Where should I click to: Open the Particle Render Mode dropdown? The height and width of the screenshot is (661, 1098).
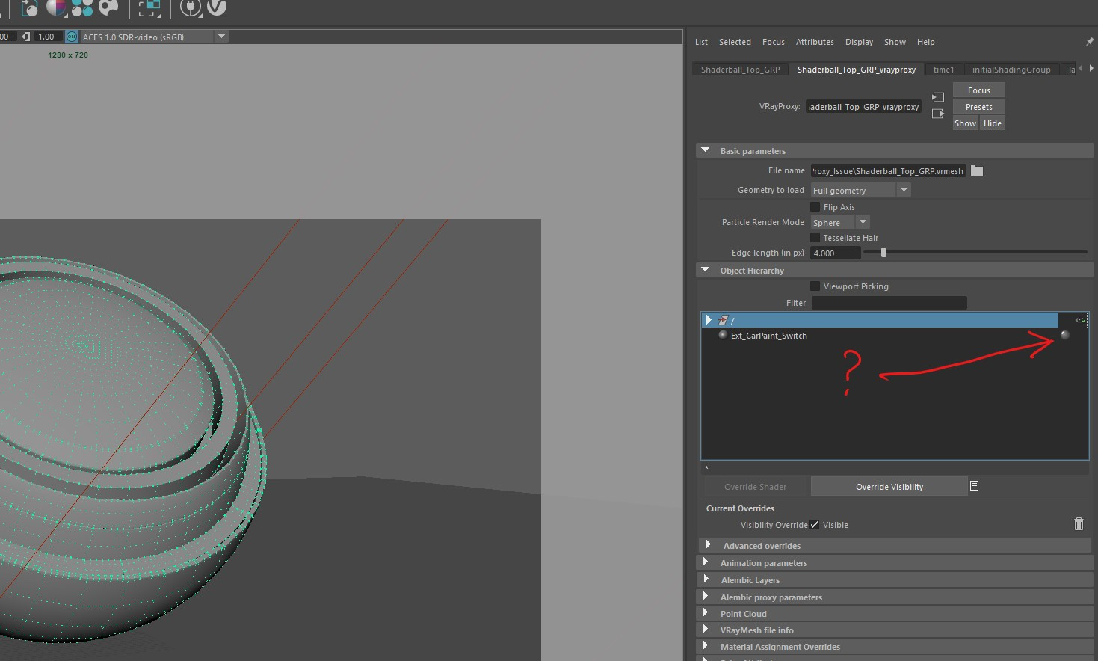click(840, 223)
